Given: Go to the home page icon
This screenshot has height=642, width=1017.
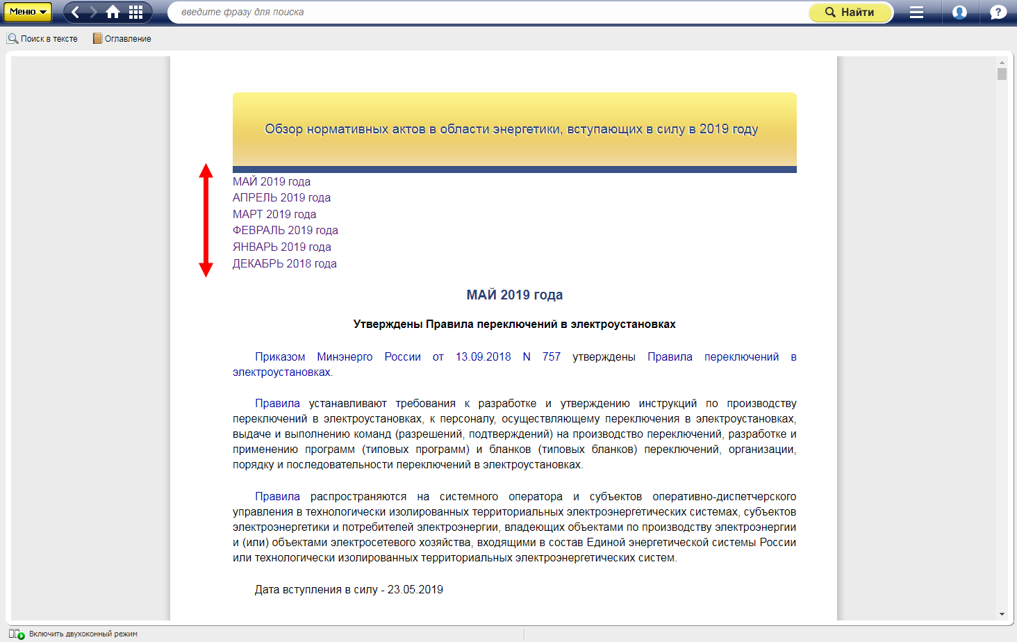Looking at the screenshot, I should 113,12.
